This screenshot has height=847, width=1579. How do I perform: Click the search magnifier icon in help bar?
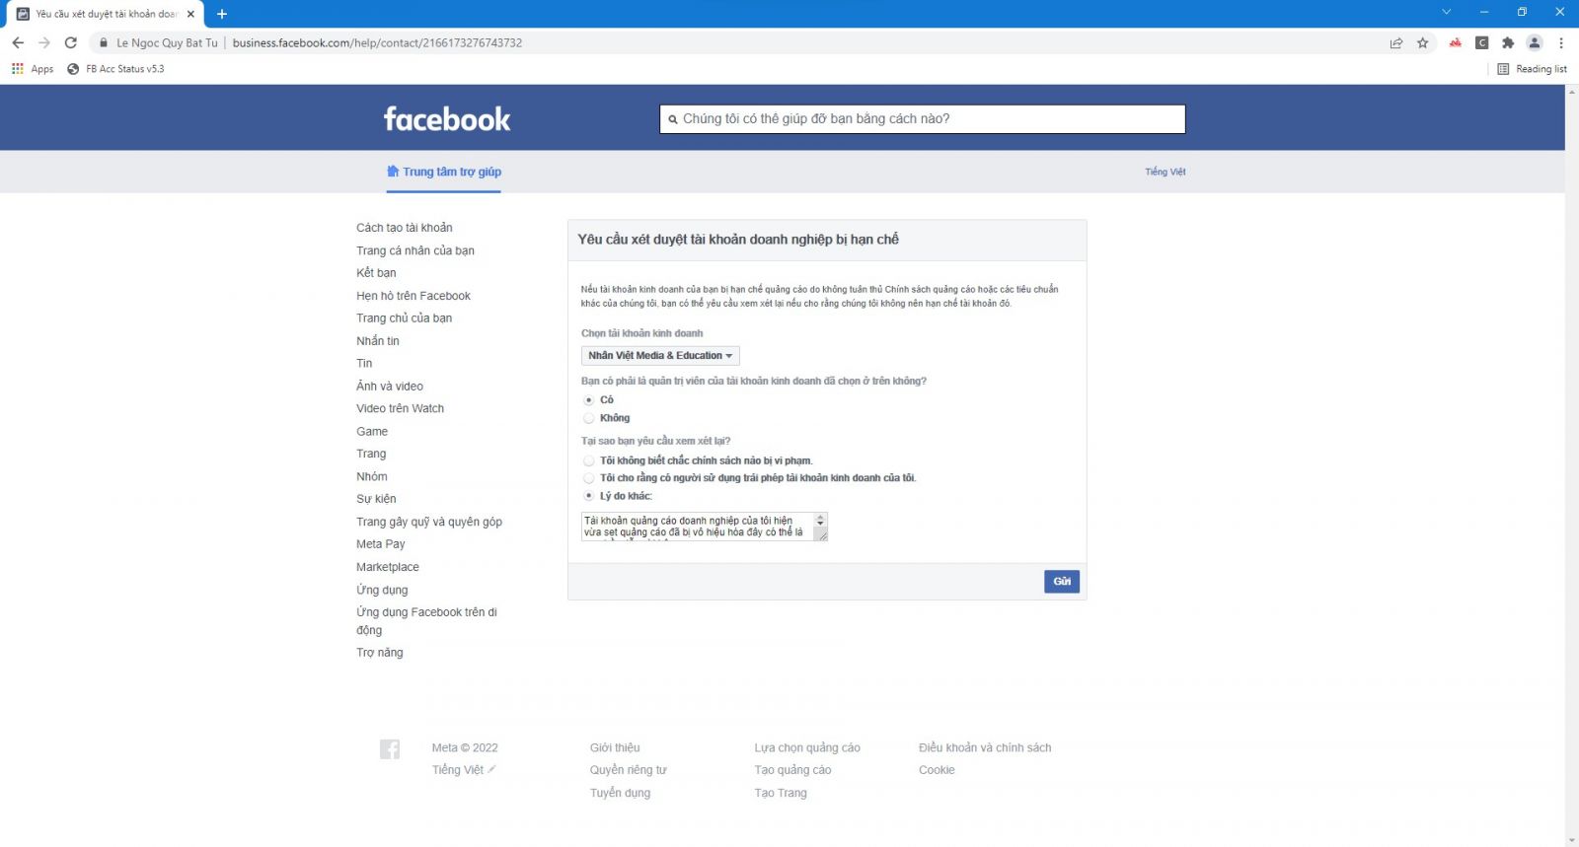click(x=673, y=119)
